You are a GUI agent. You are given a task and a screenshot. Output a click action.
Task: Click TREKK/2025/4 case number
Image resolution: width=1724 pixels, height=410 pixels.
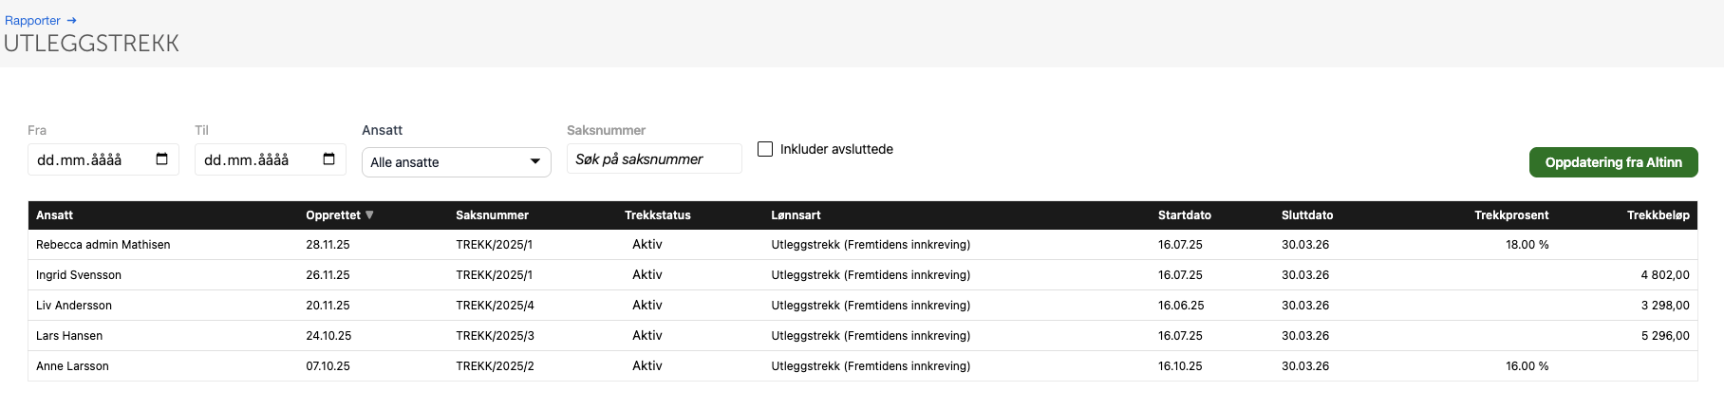click(495, 306)
